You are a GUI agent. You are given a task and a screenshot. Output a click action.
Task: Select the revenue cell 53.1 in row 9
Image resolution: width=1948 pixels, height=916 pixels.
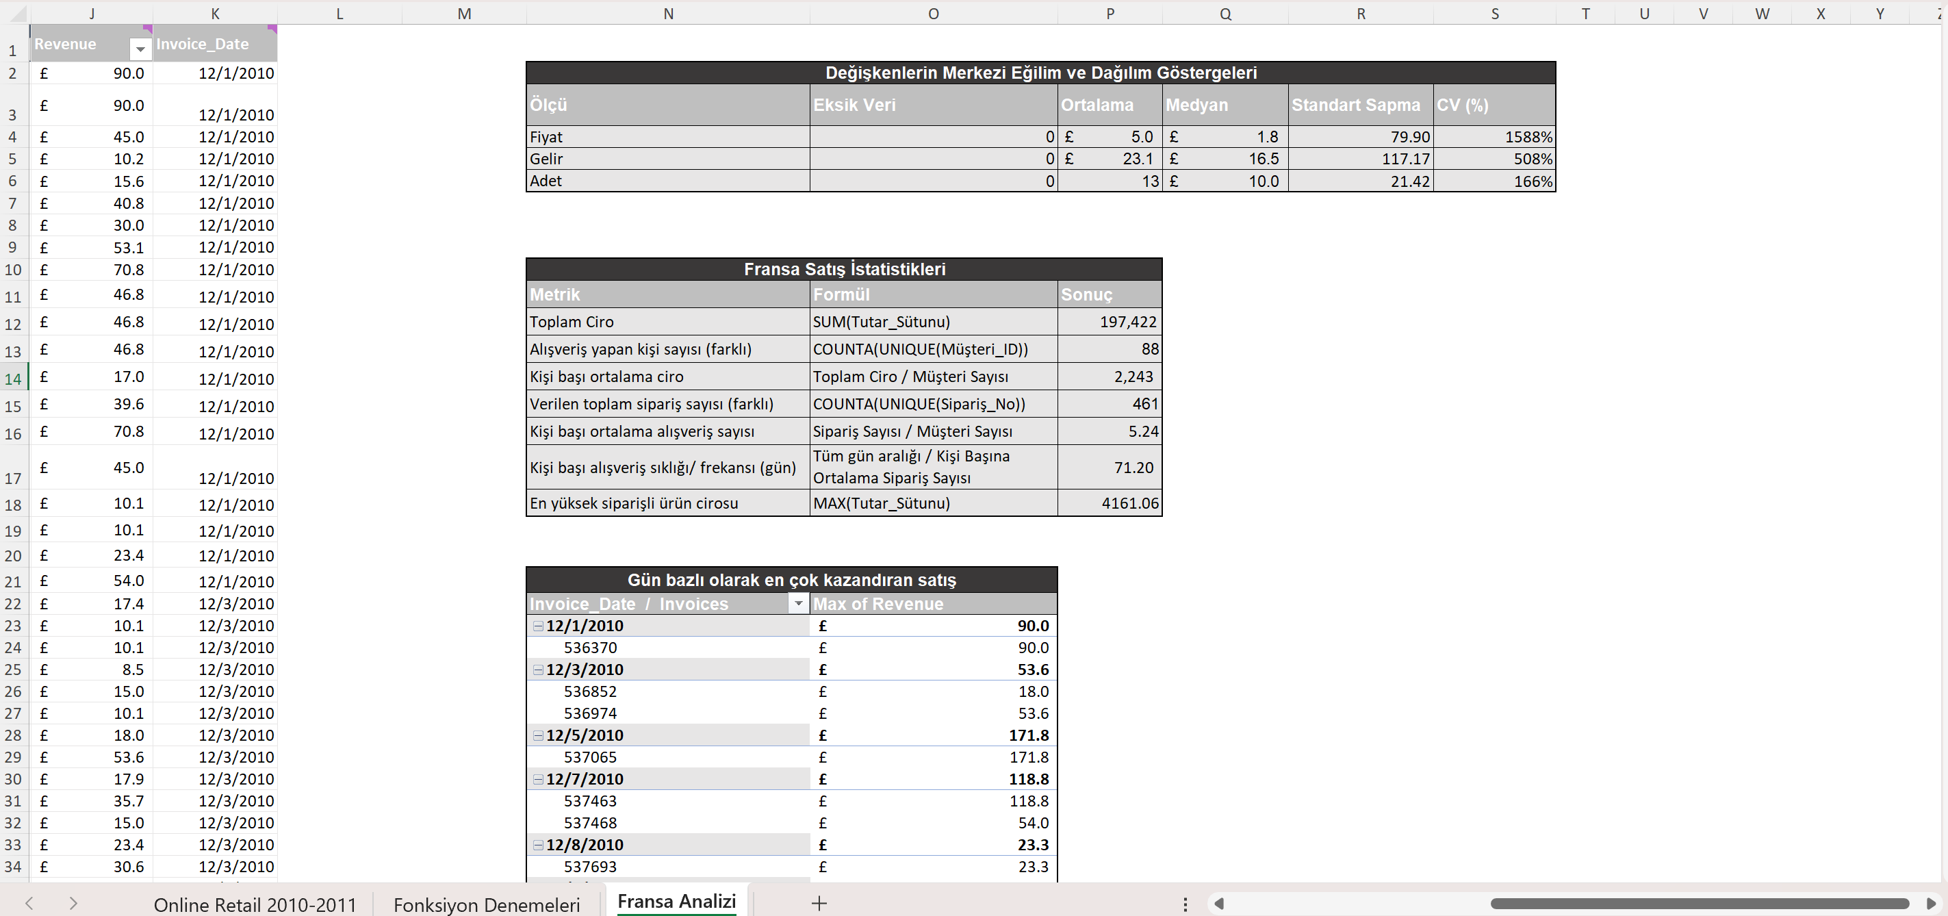coord(92,247)
